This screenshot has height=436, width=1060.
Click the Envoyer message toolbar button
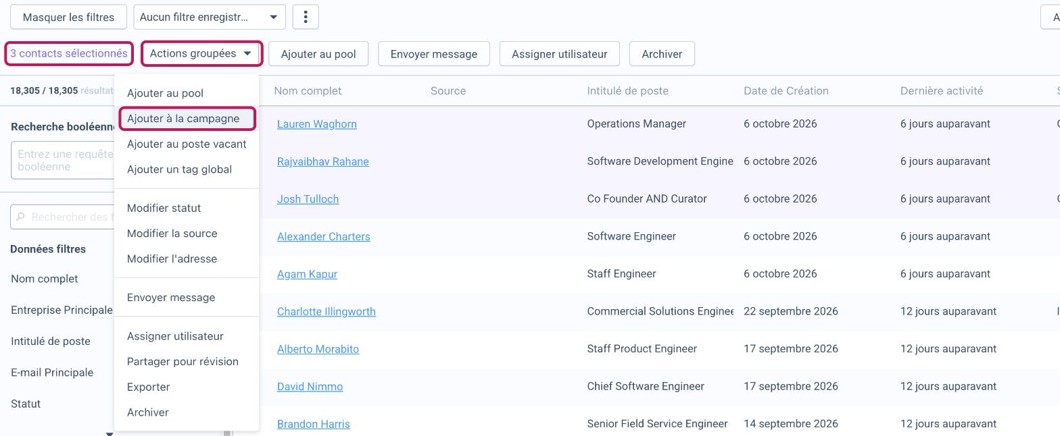coord(434,54)
